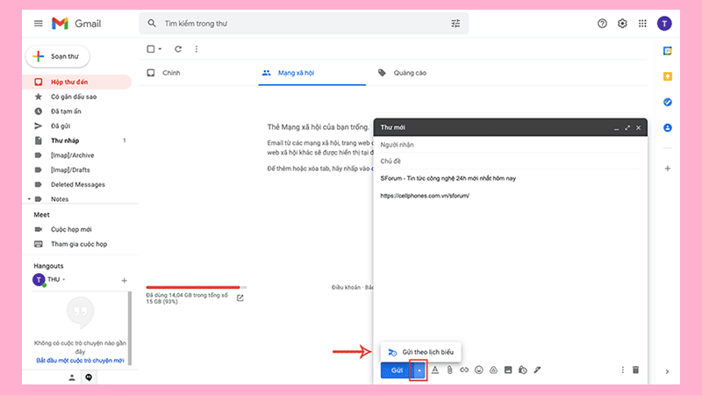
Task: Choose Gửi theo lịch biểu option
Action: pyautogui.click(x=420, y=352)
